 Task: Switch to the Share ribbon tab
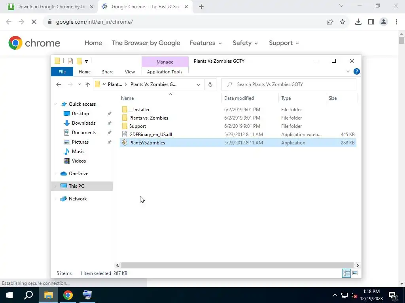[108, 72]
